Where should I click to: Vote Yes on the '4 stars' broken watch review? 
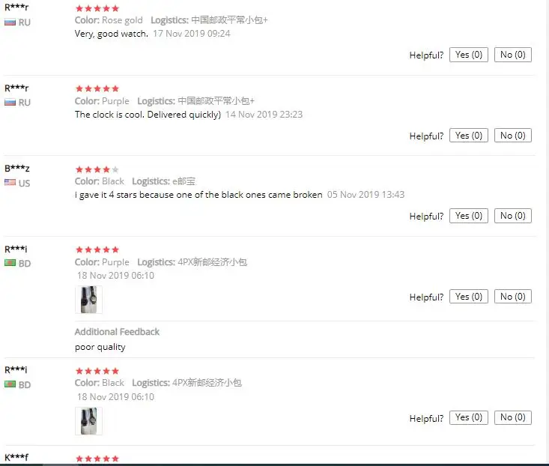click(x=468, y=216)
